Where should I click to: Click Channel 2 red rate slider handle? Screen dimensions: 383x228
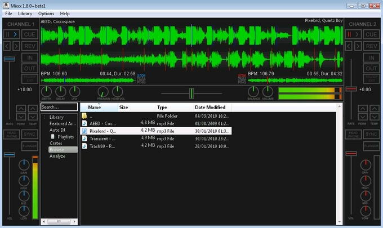[x=351, y=89]
